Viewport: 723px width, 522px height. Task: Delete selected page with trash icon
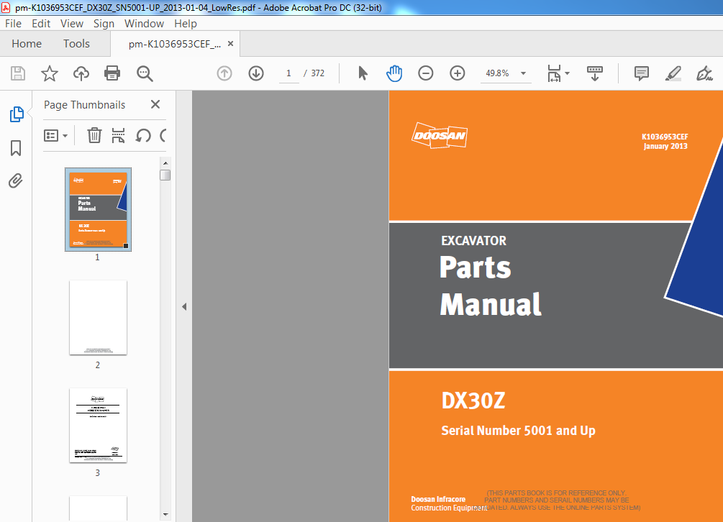(x=94, y=135)
